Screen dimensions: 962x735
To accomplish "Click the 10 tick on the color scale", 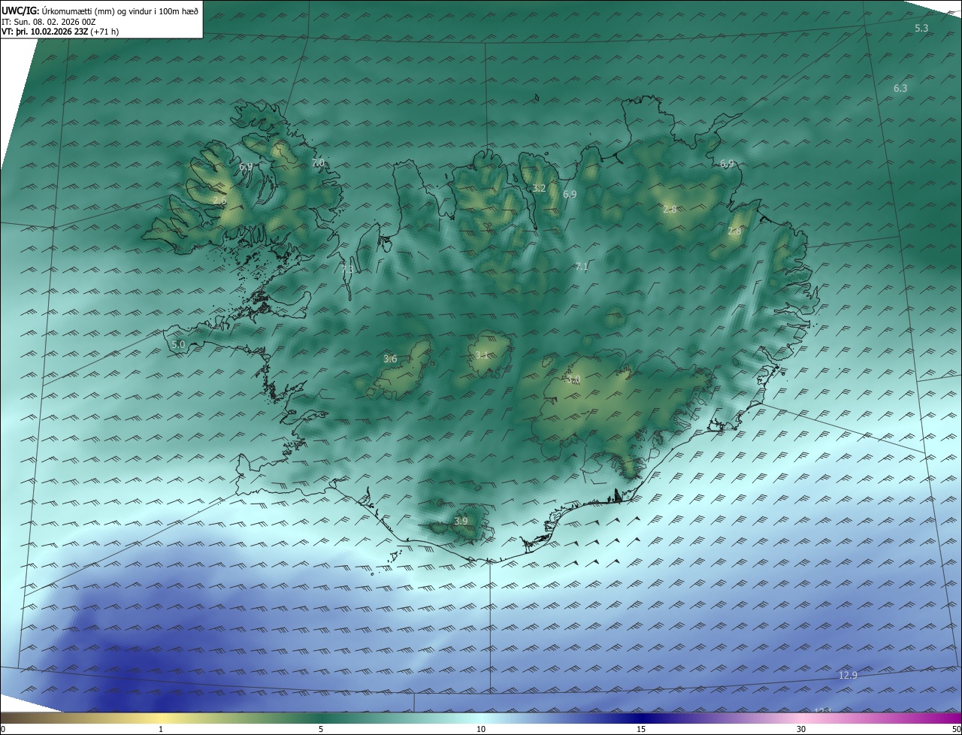I will [481, 729].
